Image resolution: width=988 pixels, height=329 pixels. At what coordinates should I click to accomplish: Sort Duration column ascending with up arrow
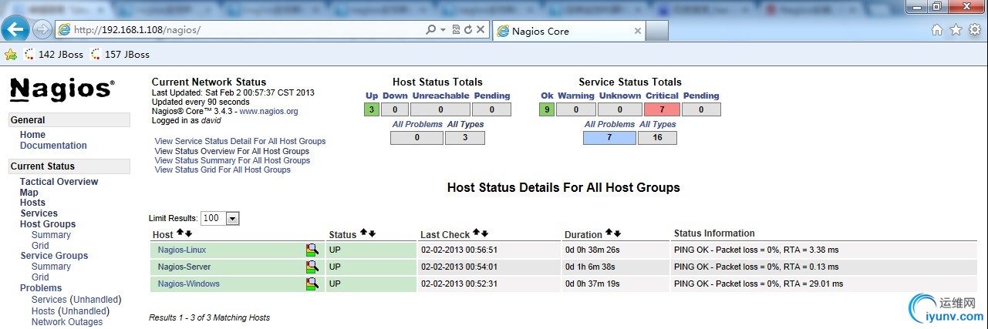tap(609, 233)
